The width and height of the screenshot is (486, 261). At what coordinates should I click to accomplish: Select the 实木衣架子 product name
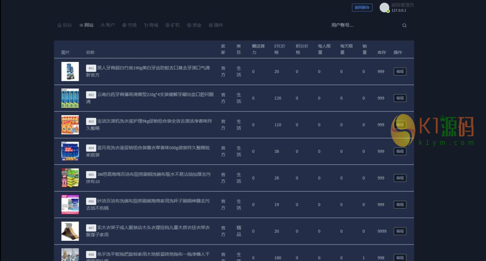(x=148, y=231)
